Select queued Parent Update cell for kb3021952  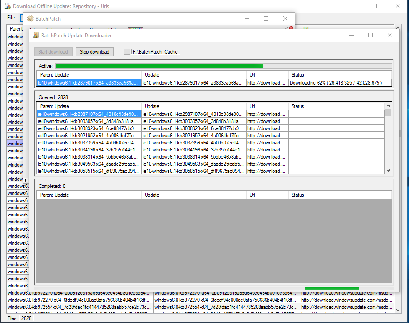(x=89, y=136)
